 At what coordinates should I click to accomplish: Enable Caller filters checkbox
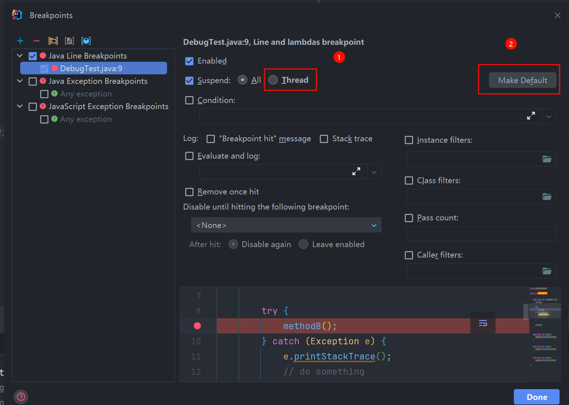click(x=409, y=255)
